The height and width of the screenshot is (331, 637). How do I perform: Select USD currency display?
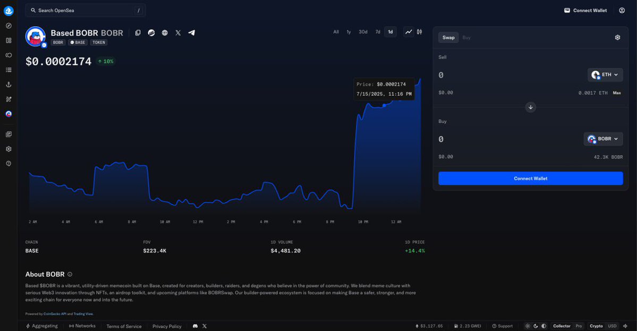[612, 326]
